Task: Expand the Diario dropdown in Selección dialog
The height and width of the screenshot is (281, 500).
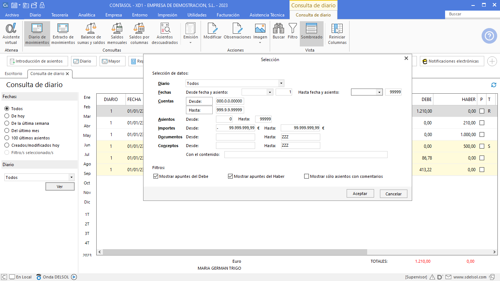Action: (281, 83)
